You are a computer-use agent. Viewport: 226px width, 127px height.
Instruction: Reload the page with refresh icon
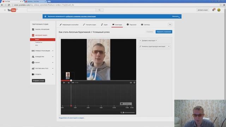[9, 5]
